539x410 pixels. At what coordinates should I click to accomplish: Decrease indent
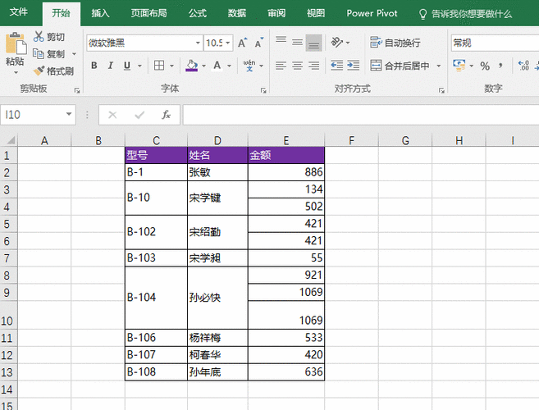tap(337, 66)
